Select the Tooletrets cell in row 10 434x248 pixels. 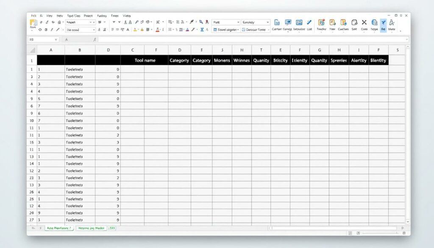click(80, 121)
